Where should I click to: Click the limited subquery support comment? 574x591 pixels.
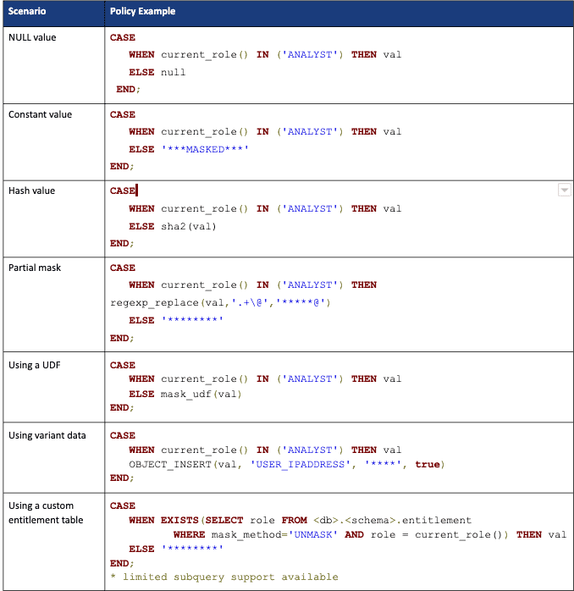(x=224, y=577)
